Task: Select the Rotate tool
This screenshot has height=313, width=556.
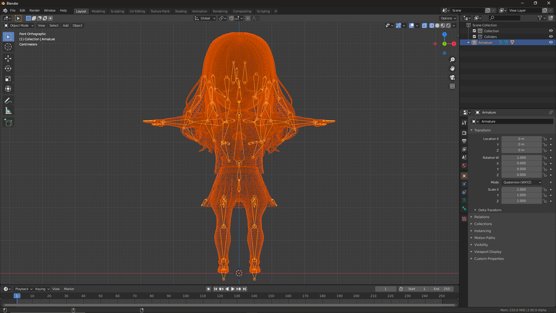Action: tap(8, 69)
